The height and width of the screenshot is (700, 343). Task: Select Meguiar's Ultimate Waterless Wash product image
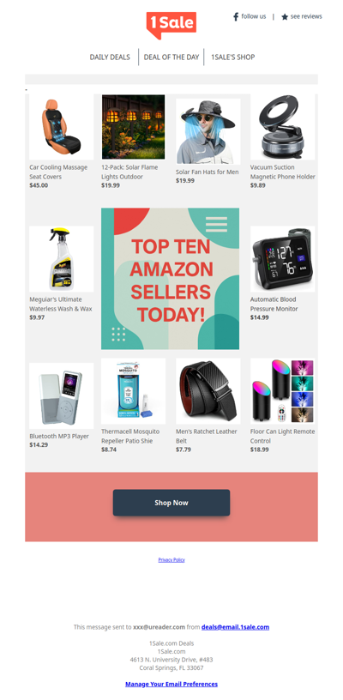coord(62,259)
